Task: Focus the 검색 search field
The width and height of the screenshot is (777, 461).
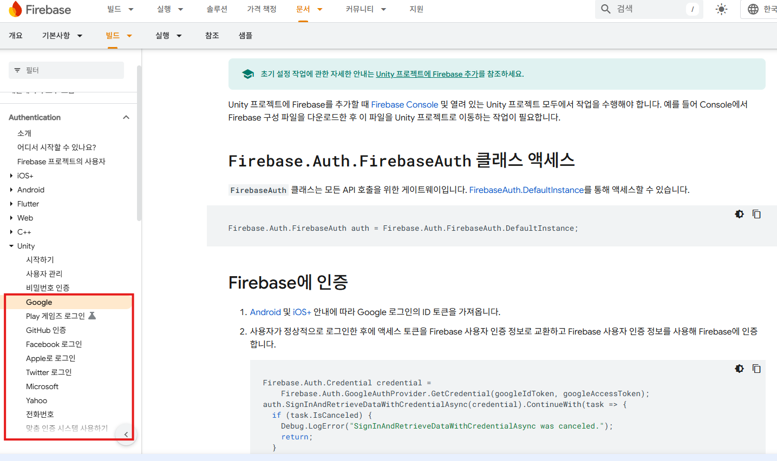Action: coord(649,9)
